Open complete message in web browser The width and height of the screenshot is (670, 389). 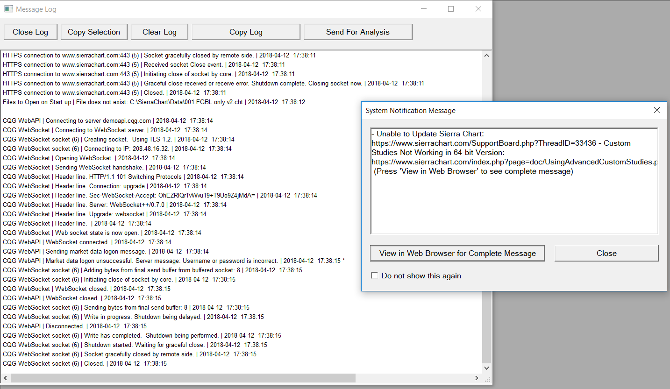click(x=457, y=253)
